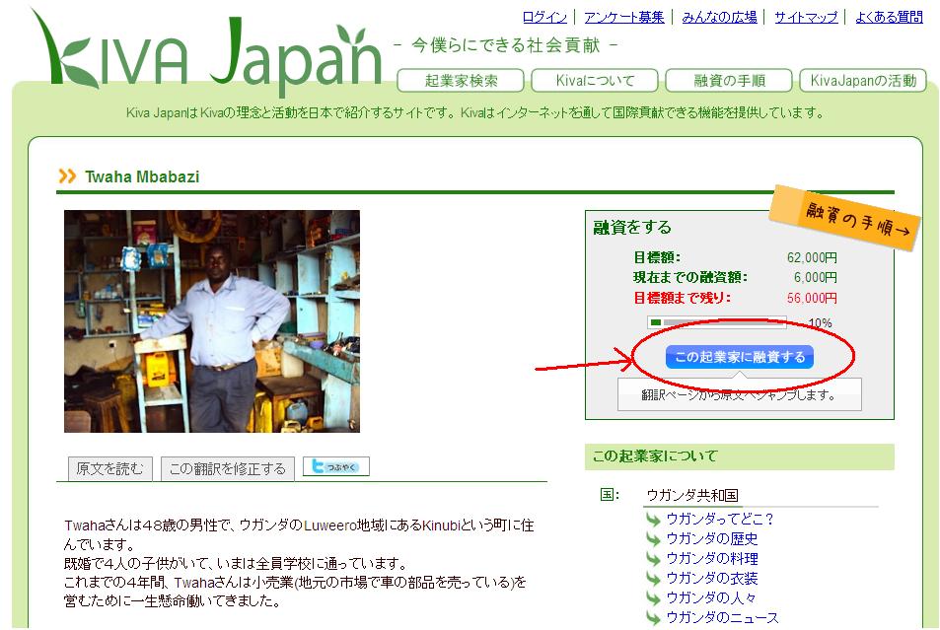Open the アンケート募集 link
This screenshot has width=940, height=630.
pyautogui.click(x=624, y=17)
